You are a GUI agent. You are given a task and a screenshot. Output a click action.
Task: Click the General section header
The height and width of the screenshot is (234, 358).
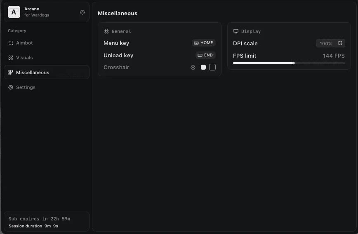tap(118, 31)
